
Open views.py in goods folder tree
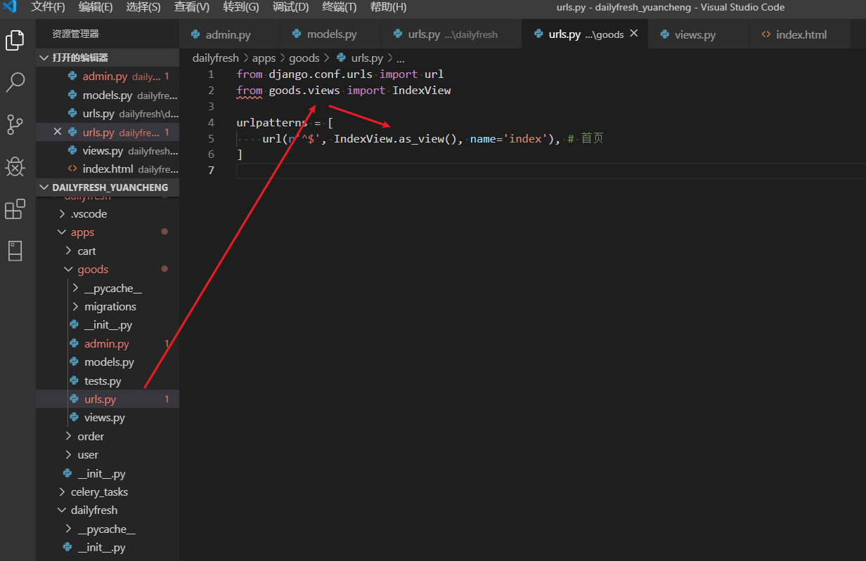[x=108, y=417]
